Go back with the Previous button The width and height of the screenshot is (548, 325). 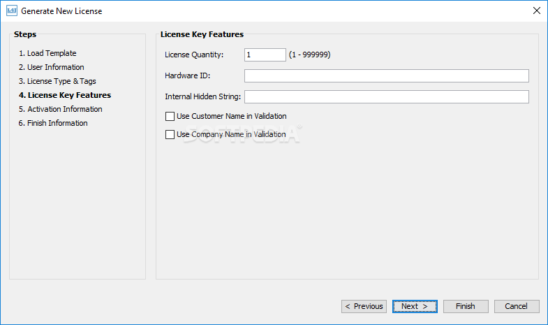[364, 306]
